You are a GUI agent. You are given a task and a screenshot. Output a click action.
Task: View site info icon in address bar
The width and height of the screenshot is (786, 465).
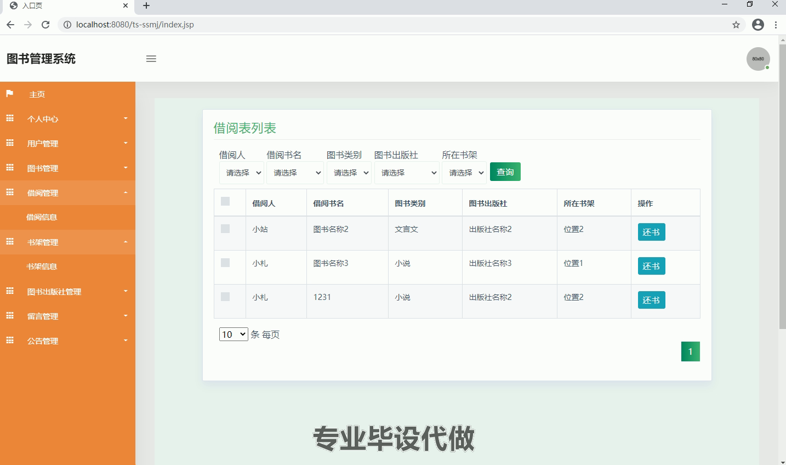point(67,25)
